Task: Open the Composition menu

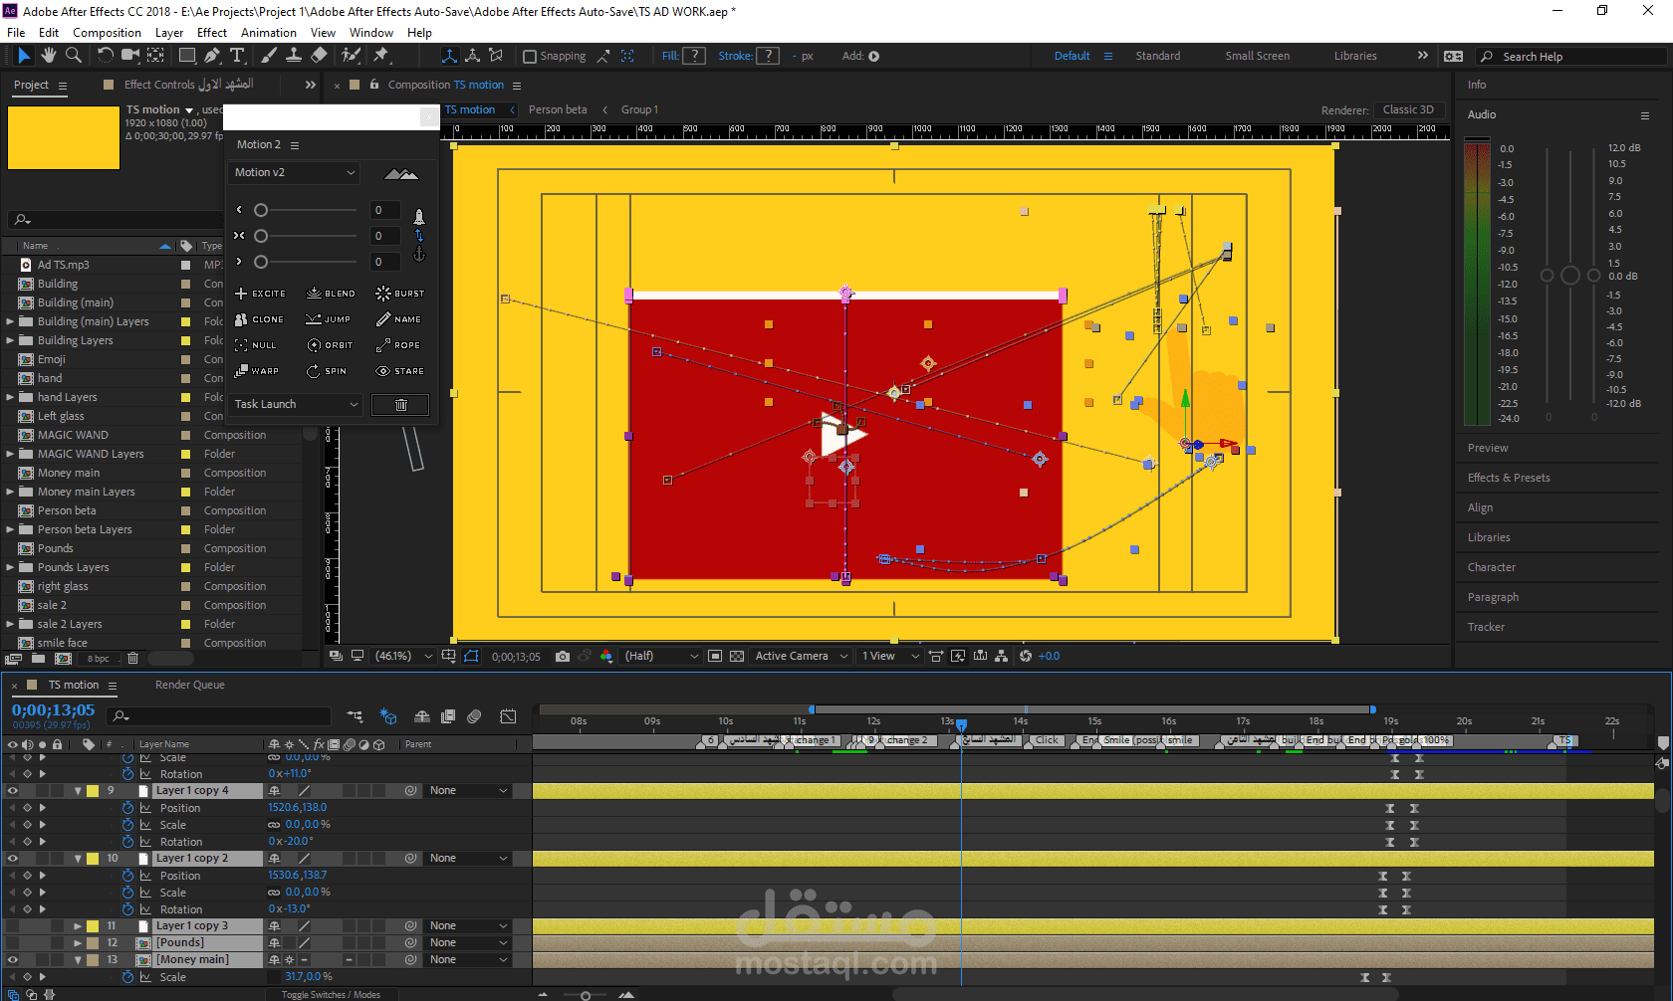Action: pyautogui.click(x=107, y=33)
